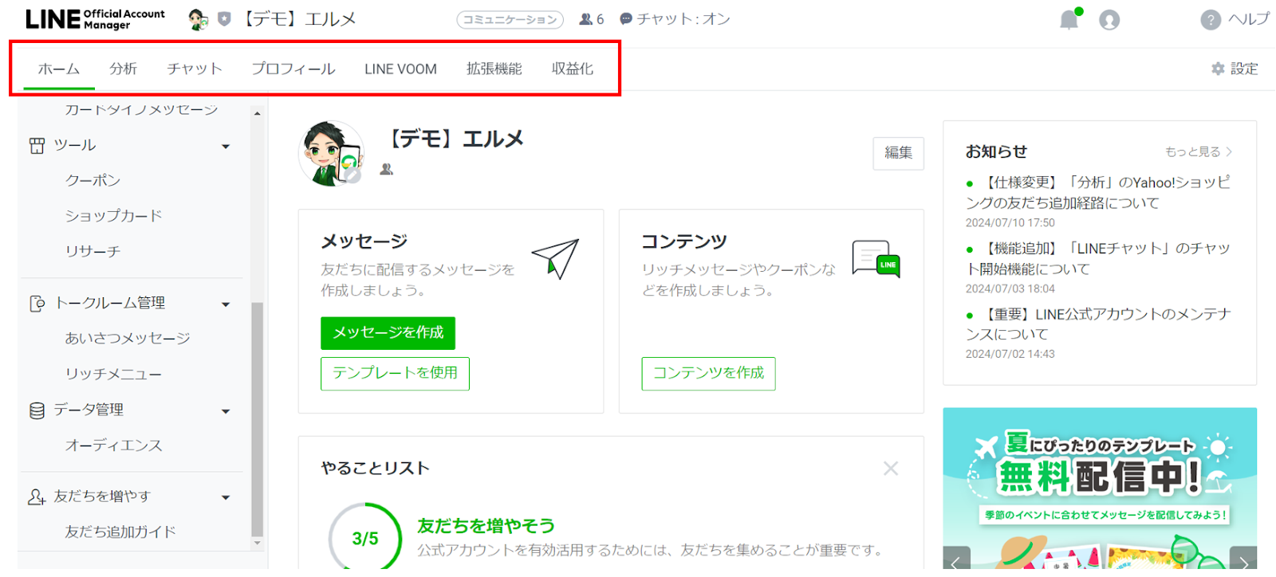This screenshot has width=1276, height=577.
Task: Click the コンテンツを作成 button
Action: [709, 374]
